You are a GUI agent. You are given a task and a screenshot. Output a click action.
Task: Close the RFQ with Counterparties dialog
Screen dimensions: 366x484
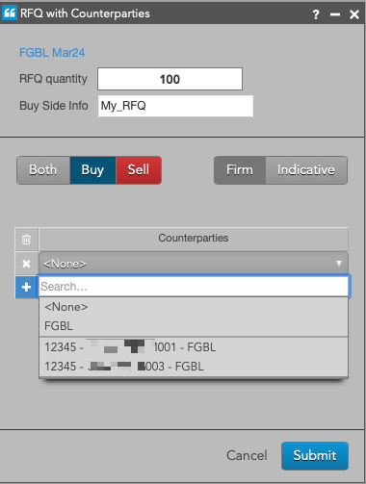tap(354, 14)
